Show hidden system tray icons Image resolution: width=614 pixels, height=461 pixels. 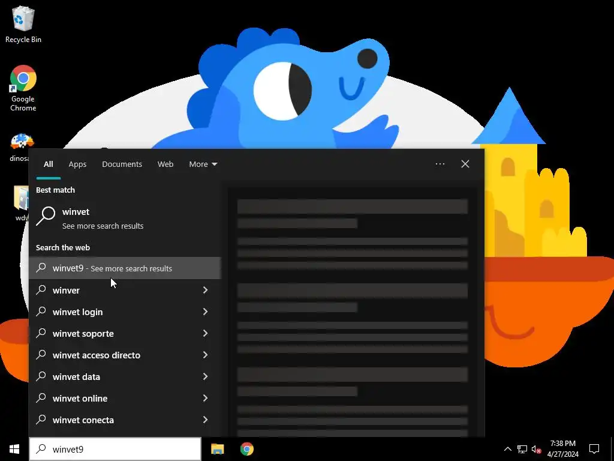point(507,449)
